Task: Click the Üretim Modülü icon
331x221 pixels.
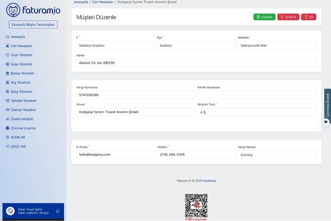Action: click(x=8, y=119)
